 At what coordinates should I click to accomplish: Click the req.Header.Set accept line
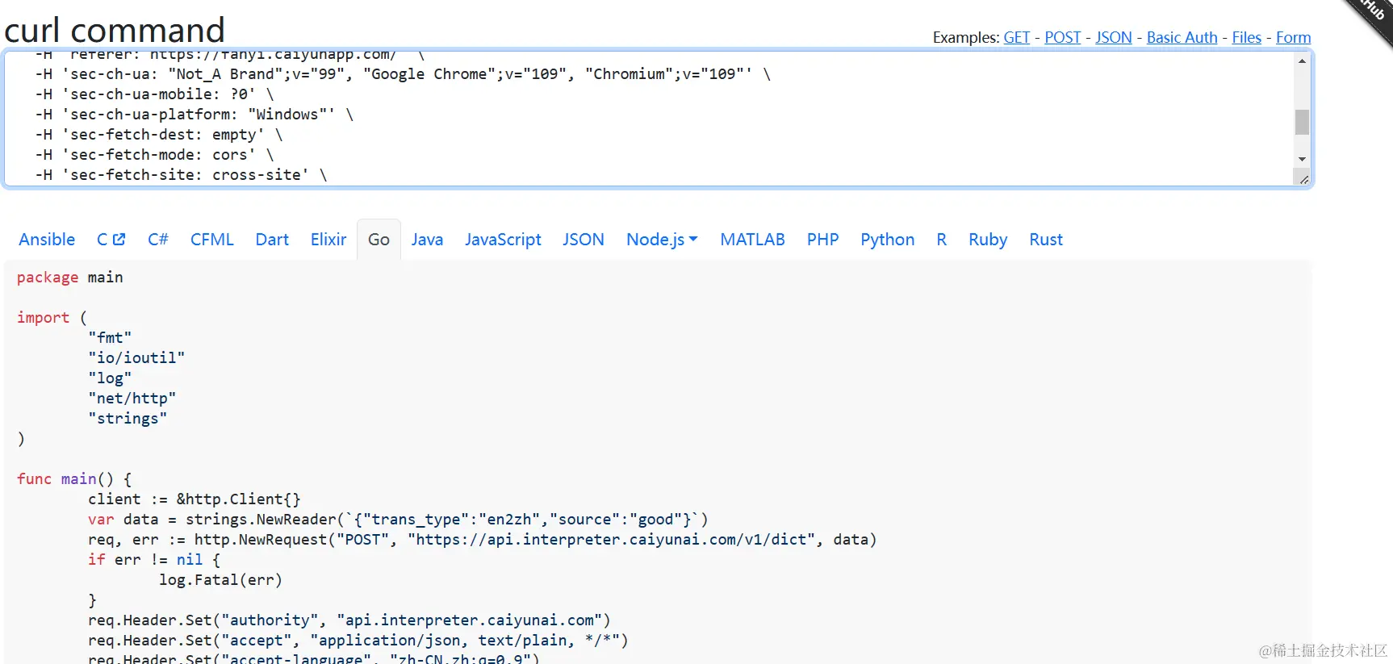point(358,640)
